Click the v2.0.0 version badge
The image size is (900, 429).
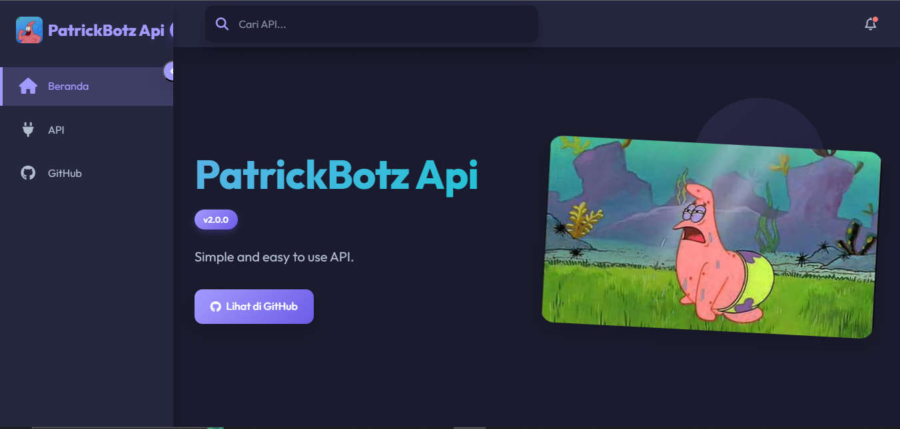[216, 219]
